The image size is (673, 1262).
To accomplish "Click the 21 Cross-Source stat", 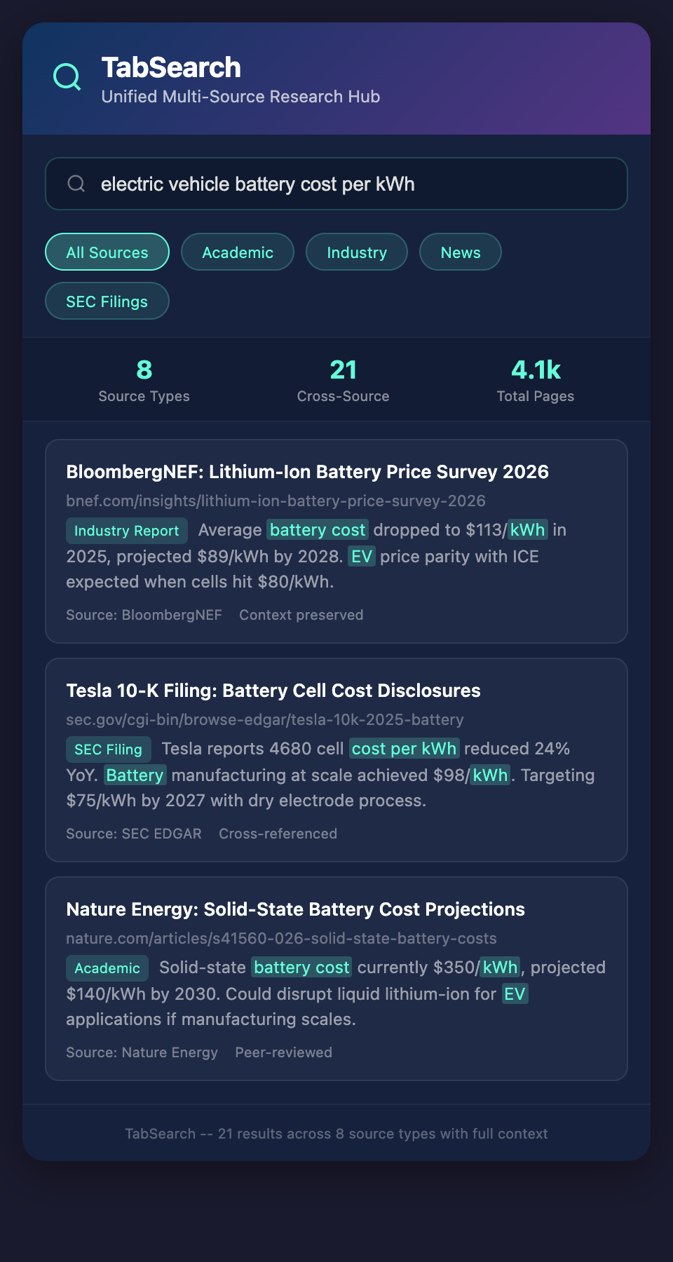I will point(343,380).
